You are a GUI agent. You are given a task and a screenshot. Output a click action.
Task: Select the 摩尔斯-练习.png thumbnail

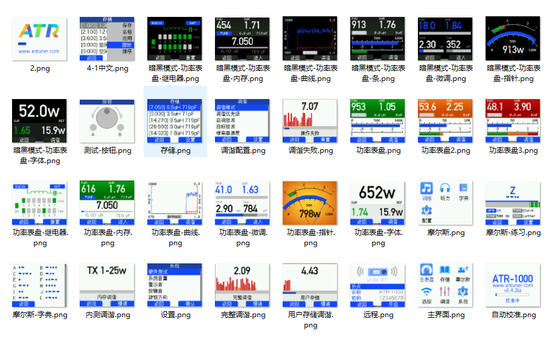click(513, 203)
